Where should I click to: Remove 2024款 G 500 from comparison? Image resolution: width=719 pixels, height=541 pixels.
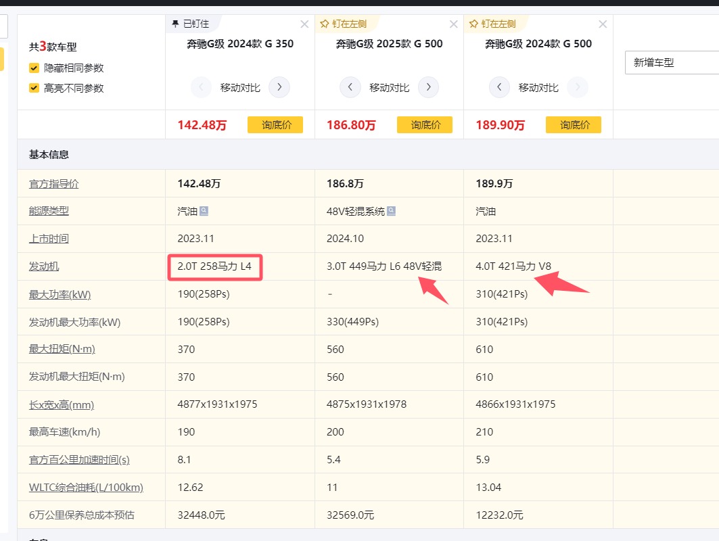point(603,24)
